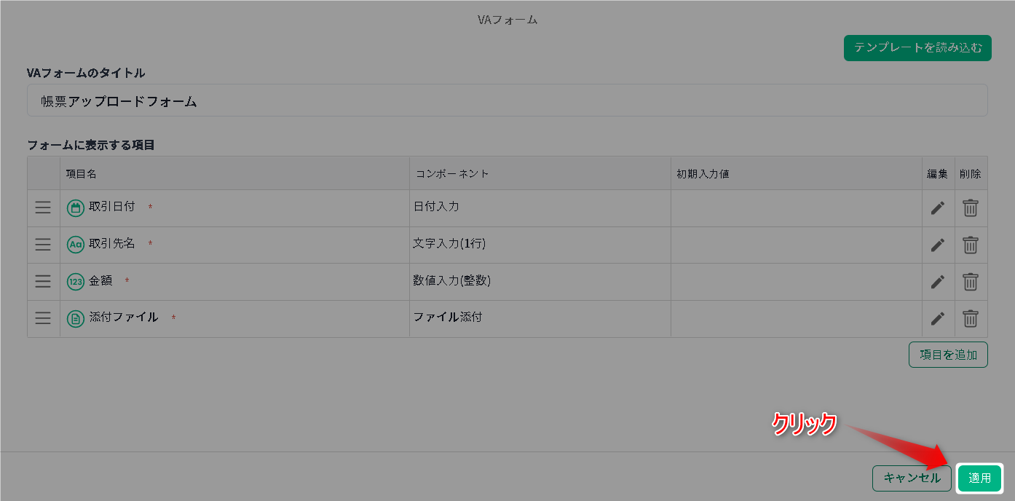The width and height of the screenshot is (1015, 501).
Task: Focus the VAフォームのタイトル input field
Action: (x=507, y=100)
